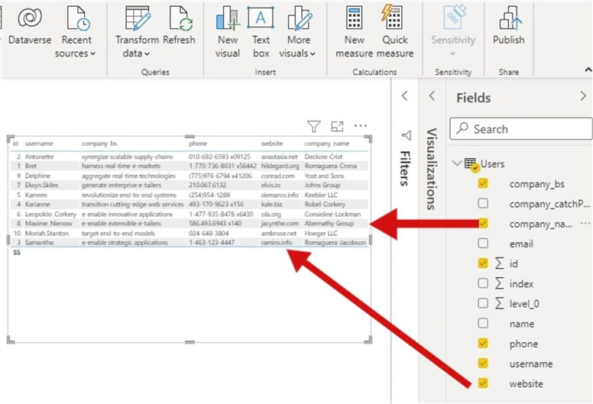Screen dimensions: 593x404
Task: Collapse the ribbon with the caret
Action: [x=588, y=69]
